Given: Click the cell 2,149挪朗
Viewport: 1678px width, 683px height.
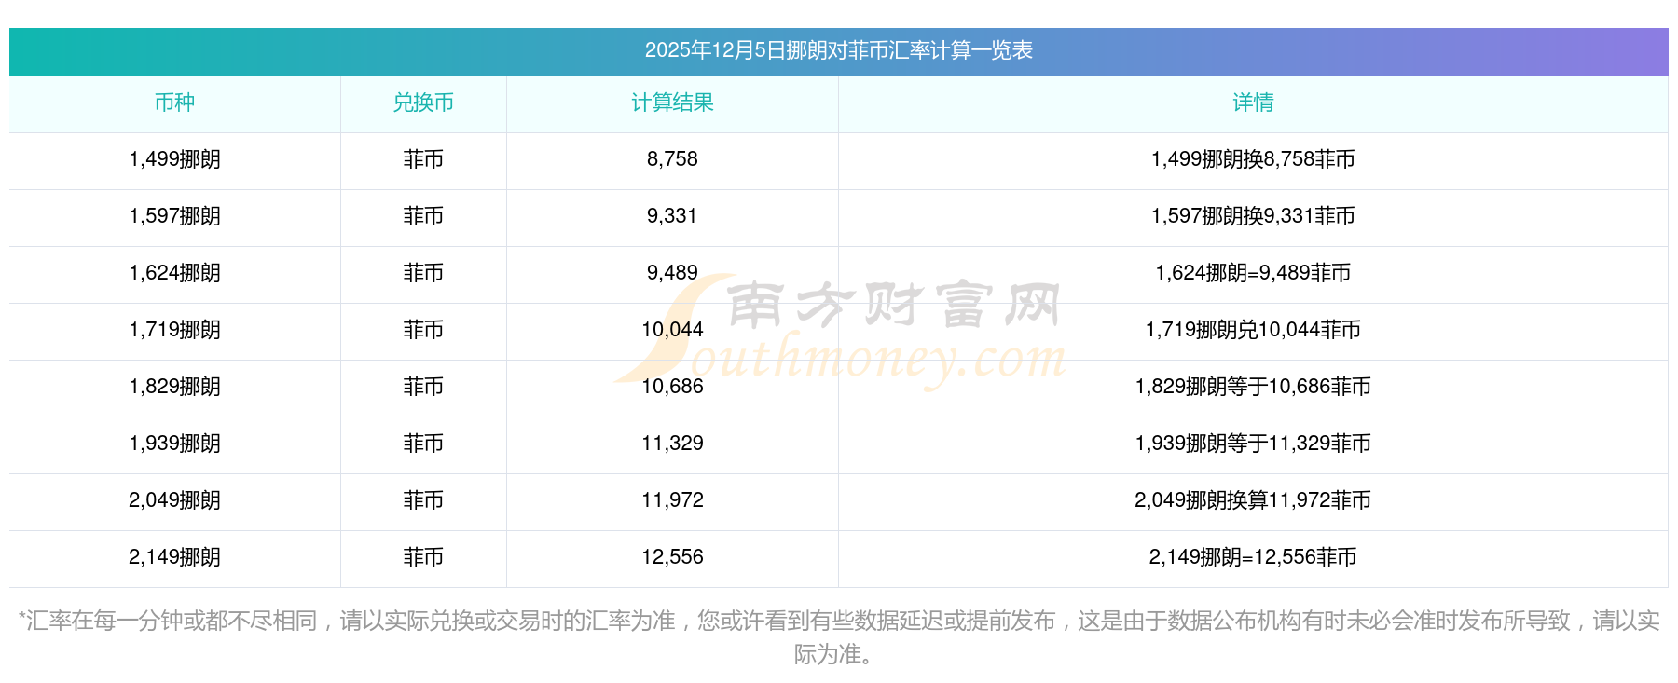Looking at the screenshot, I should coord(174,557).
